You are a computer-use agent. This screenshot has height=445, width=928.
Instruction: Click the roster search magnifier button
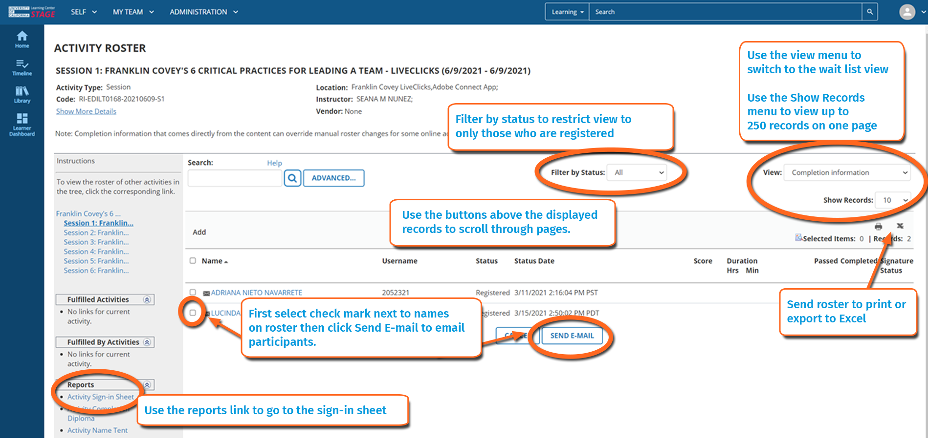click(292, 178)
